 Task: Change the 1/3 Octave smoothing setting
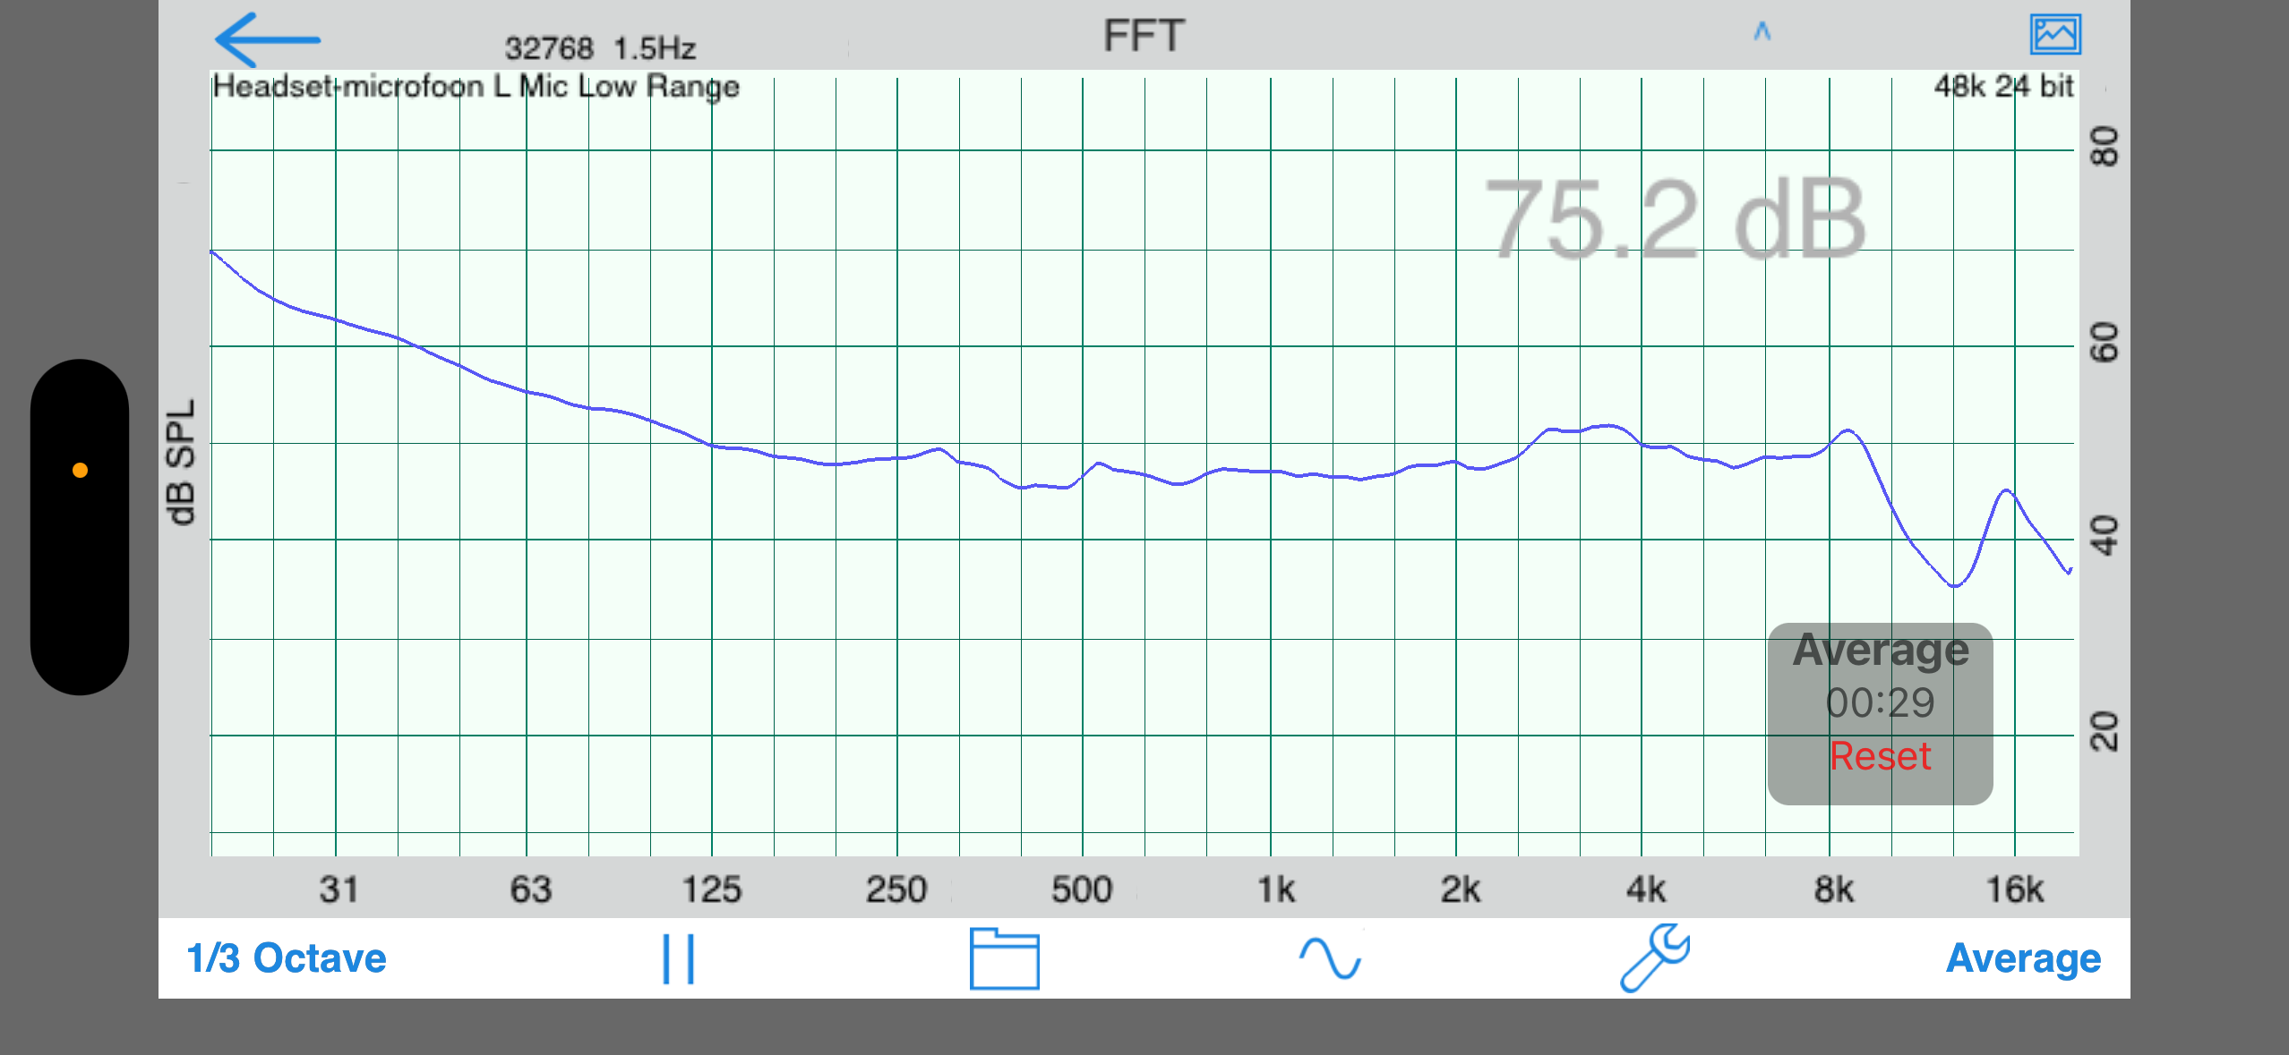point(287,958)
